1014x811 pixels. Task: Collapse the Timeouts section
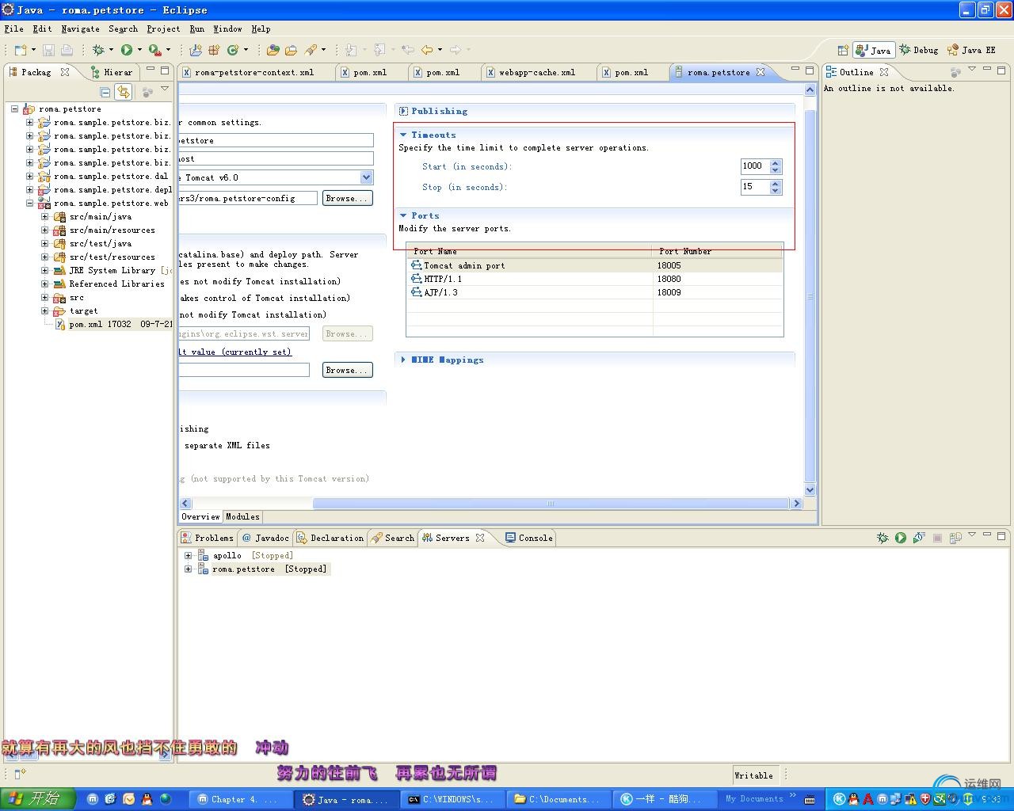pos(403,135)
